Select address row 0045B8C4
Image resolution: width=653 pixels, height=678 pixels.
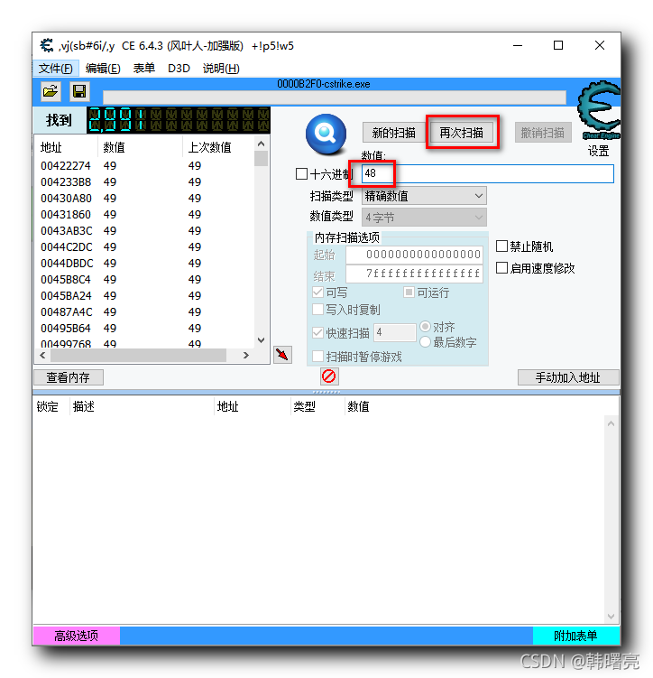tap(144, 279)
